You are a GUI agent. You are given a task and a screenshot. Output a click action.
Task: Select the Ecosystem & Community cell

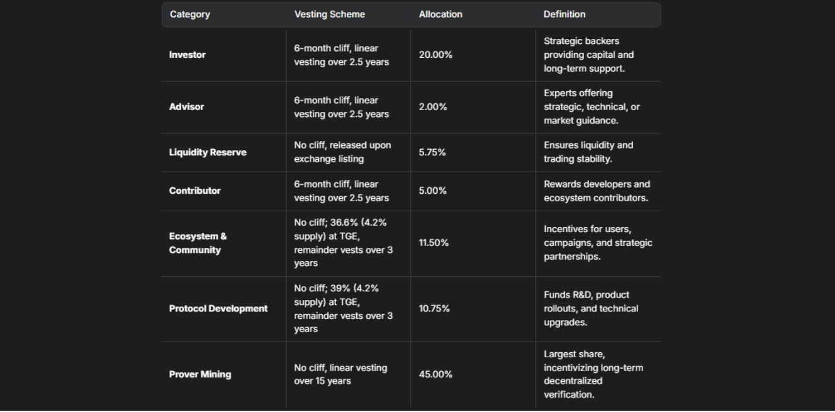point(198,243)
